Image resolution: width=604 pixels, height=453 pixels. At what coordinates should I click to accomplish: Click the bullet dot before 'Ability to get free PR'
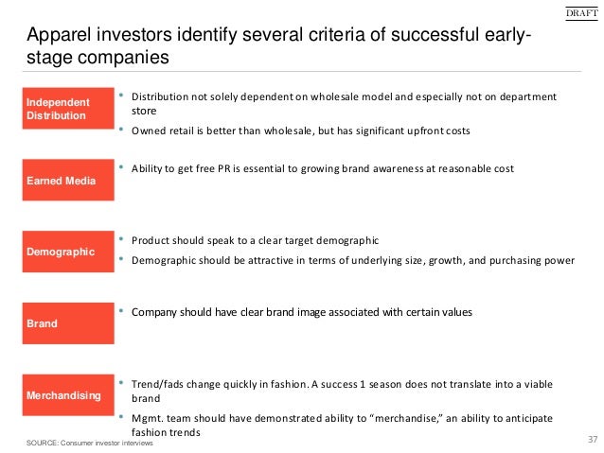click(x=121, y=167)
